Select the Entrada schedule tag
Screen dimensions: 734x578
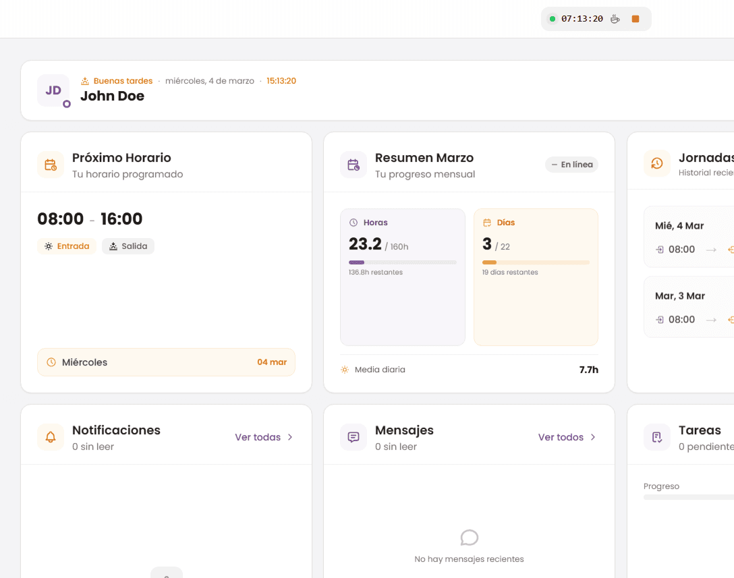(x=67, y=246)
